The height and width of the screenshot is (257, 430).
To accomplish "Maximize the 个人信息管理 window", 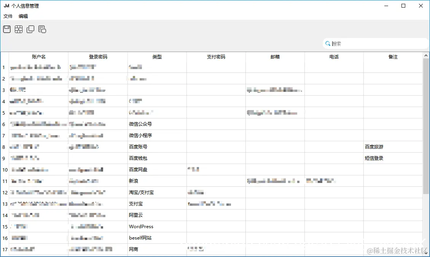I will 403,6.
